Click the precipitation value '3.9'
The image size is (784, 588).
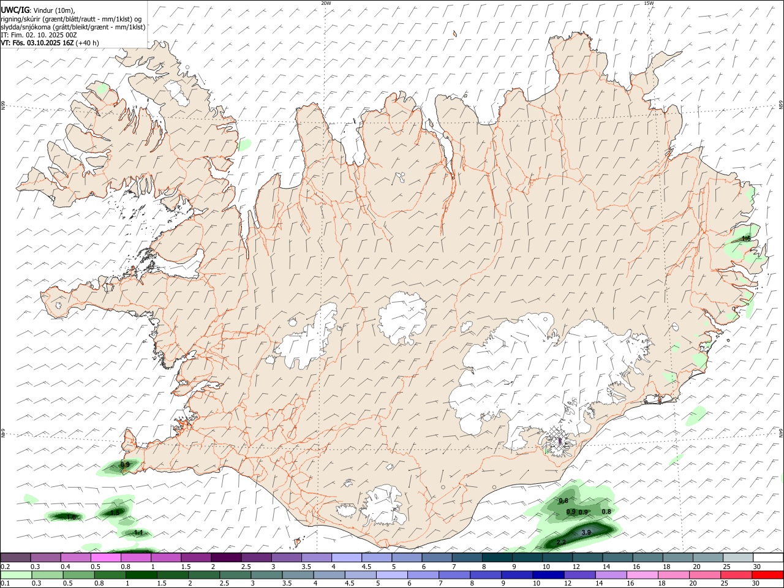click(x=586, y=533)
